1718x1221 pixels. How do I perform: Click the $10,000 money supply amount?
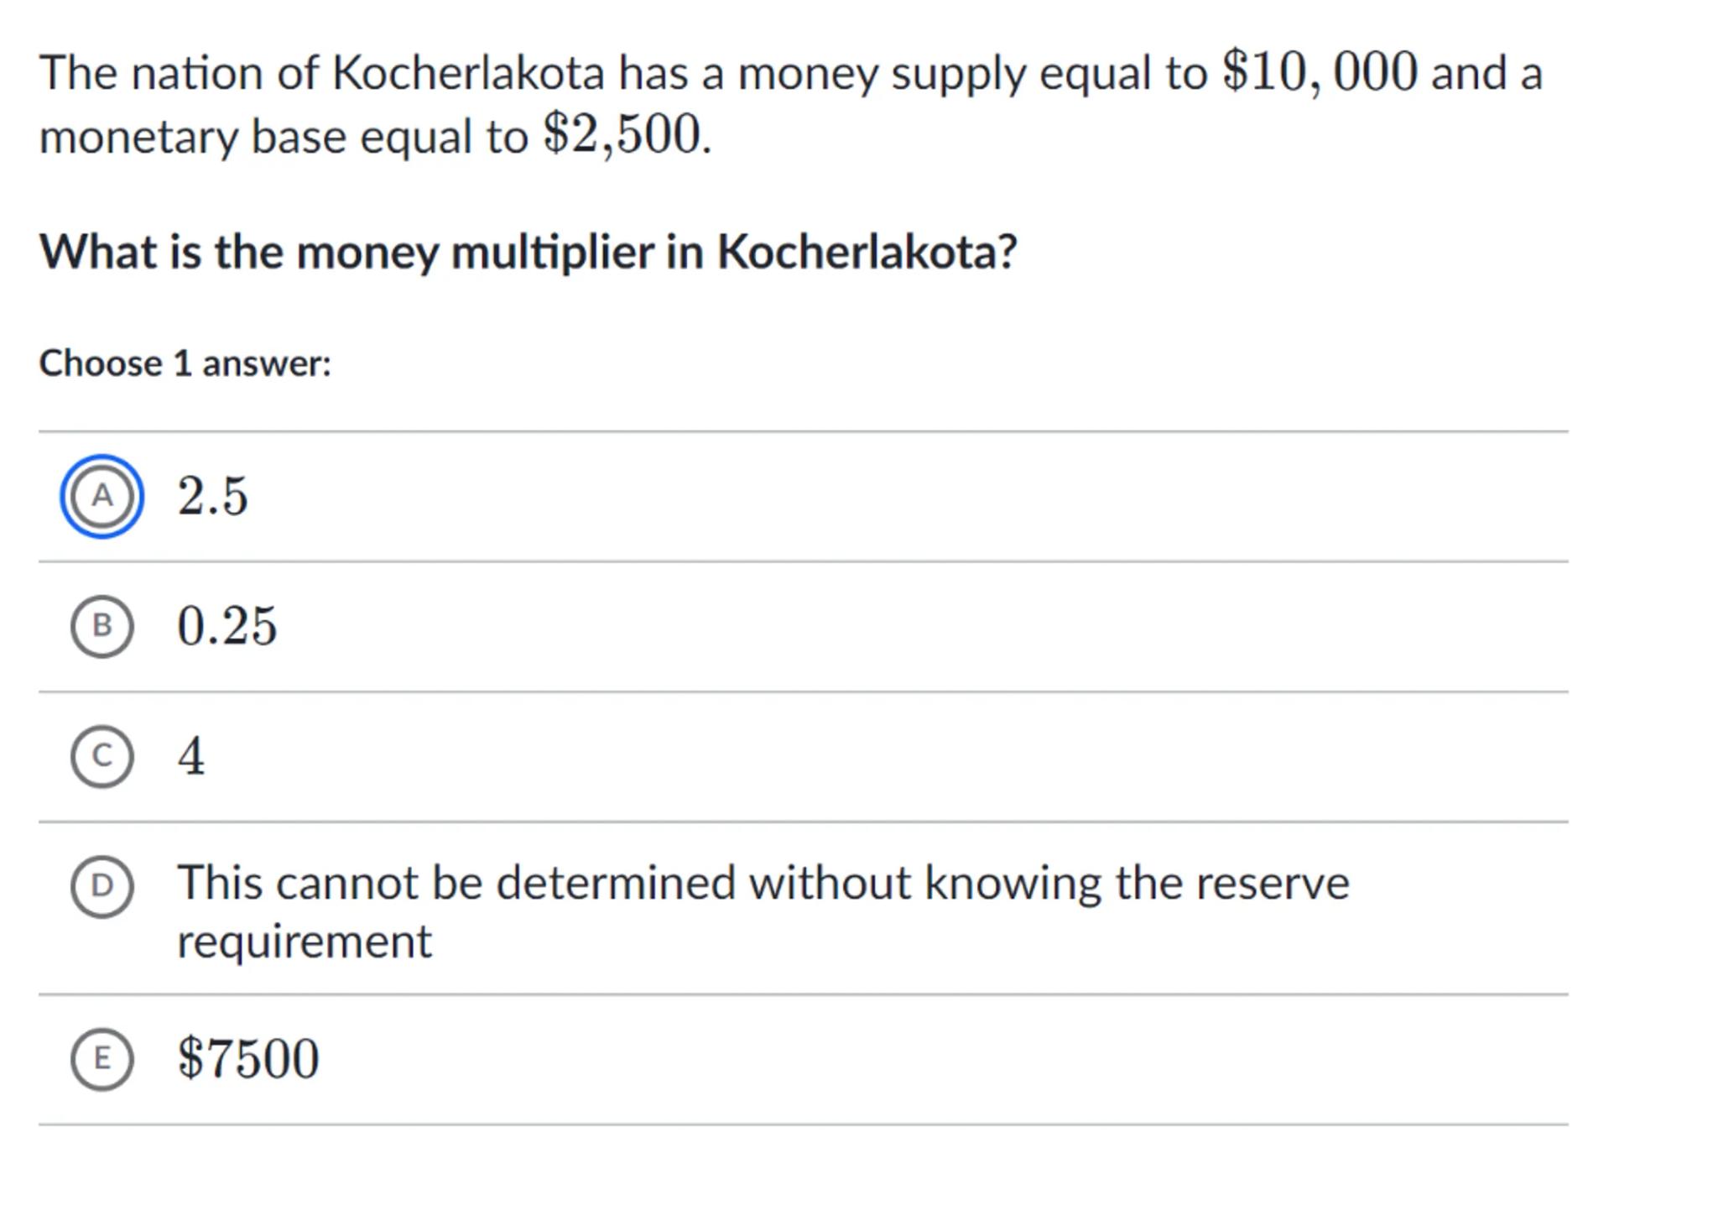[1320, 73]
